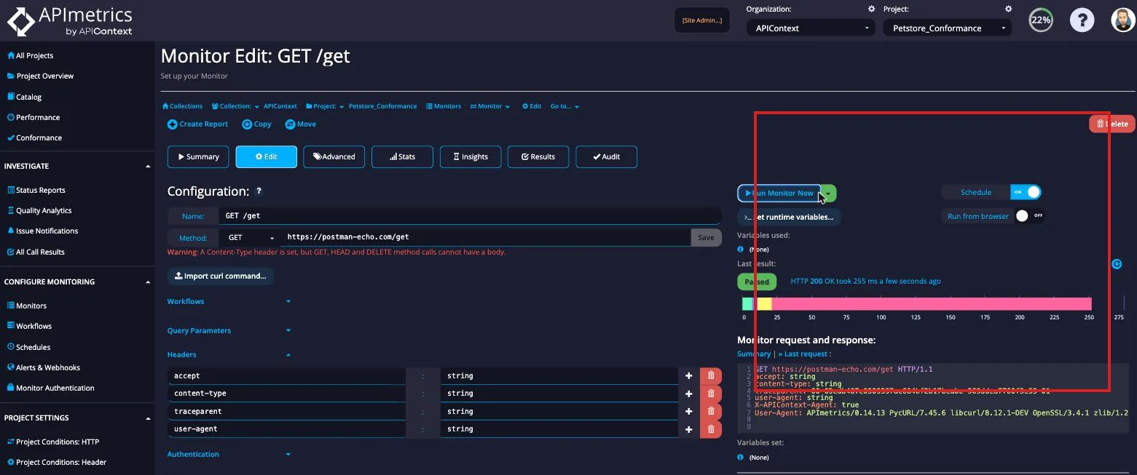Open Catalog in sidebar
1137x475 pixels.
tap(24, 97)
